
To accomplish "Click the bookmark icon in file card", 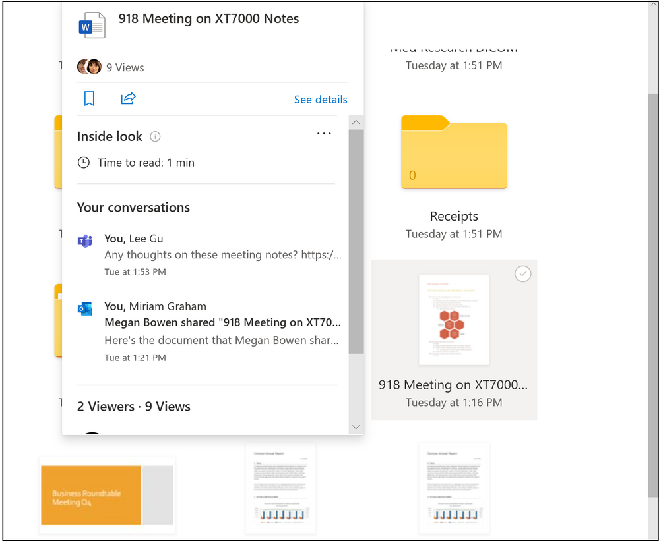I will pos(89,99).
